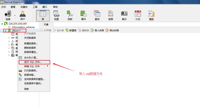Click the Connection (连接) toolbar icon
Image resolution: width=200 pixels, height=107 pixels.
point(7,15)
